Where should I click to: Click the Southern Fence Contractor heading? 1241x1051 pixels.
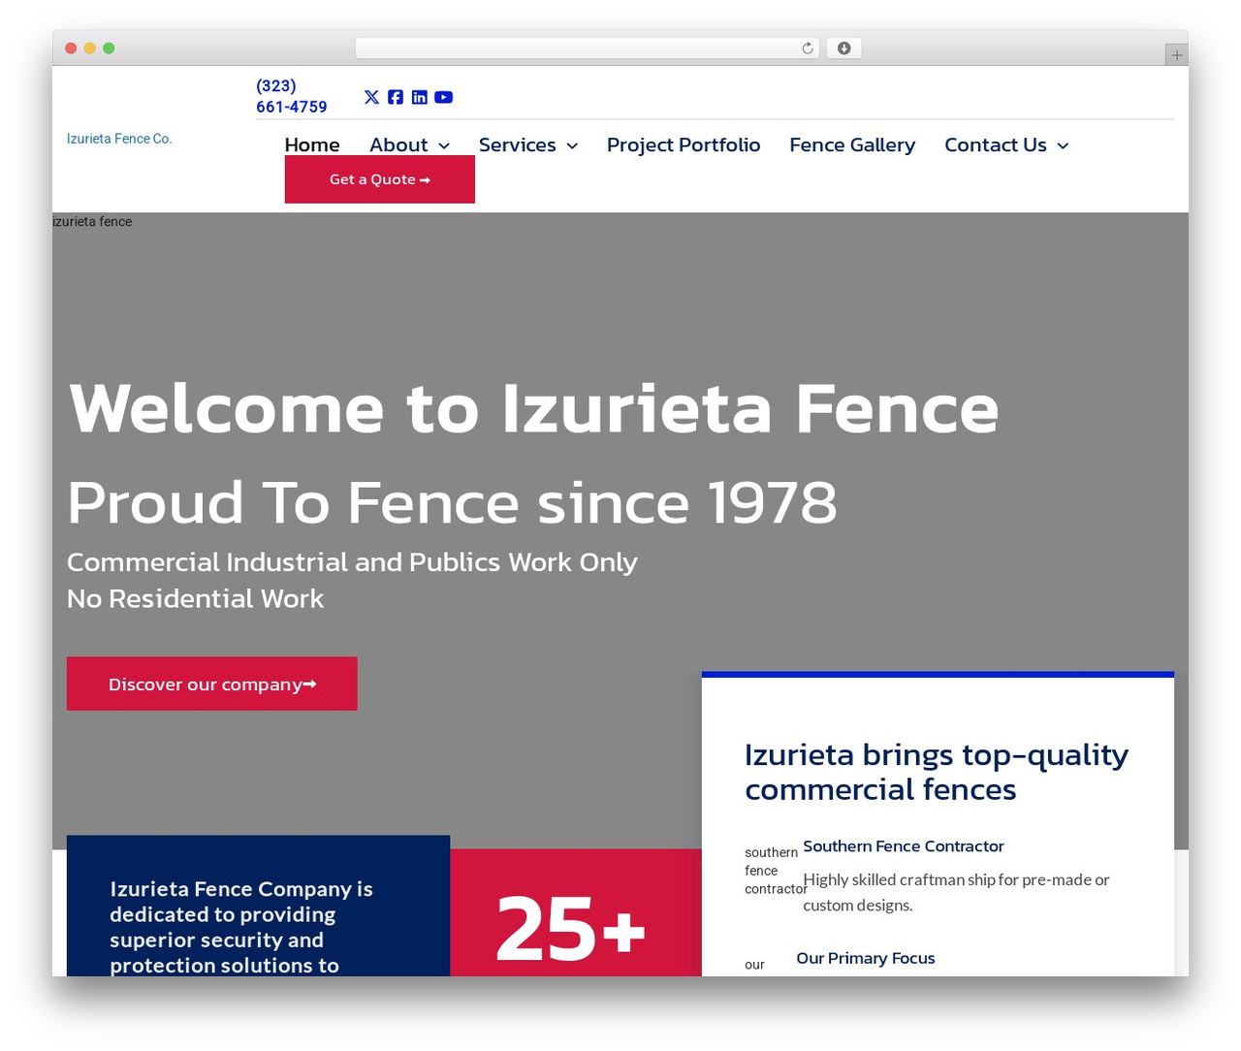[x=904, y=846]
